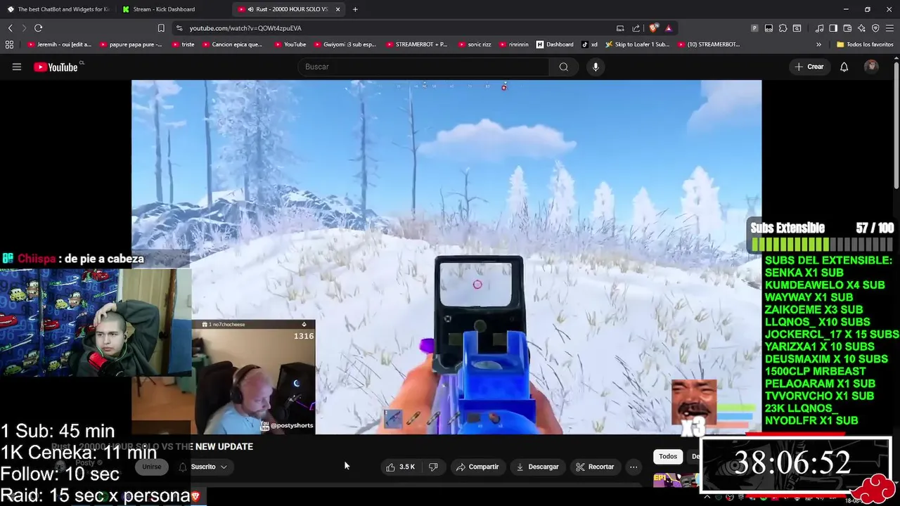
Task: Click the Compartir share button
Action: [x=477, y=467]
